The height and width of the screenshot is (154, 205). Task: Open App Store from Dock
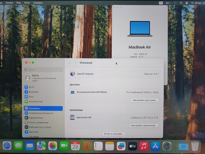[155, 146]
